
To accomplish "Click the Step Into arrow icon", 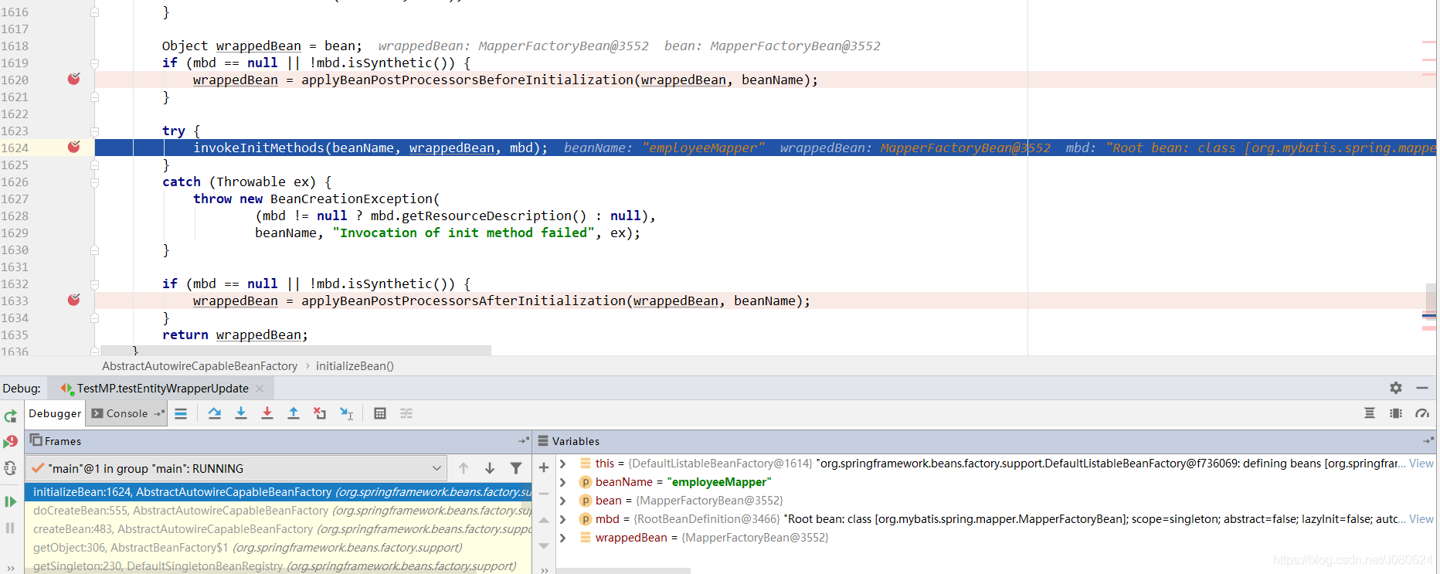I will pos(241,413).
